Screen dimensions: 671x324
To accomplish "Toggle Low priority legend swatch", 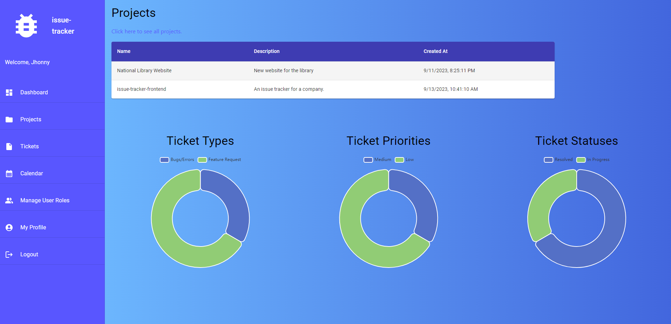I will click(x=399, y=160).
